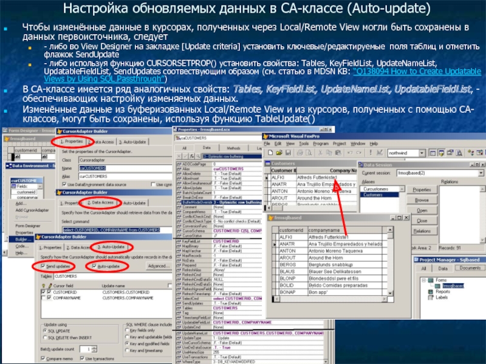Switch to Documents tab in Project Manager

tap(470, 268)
